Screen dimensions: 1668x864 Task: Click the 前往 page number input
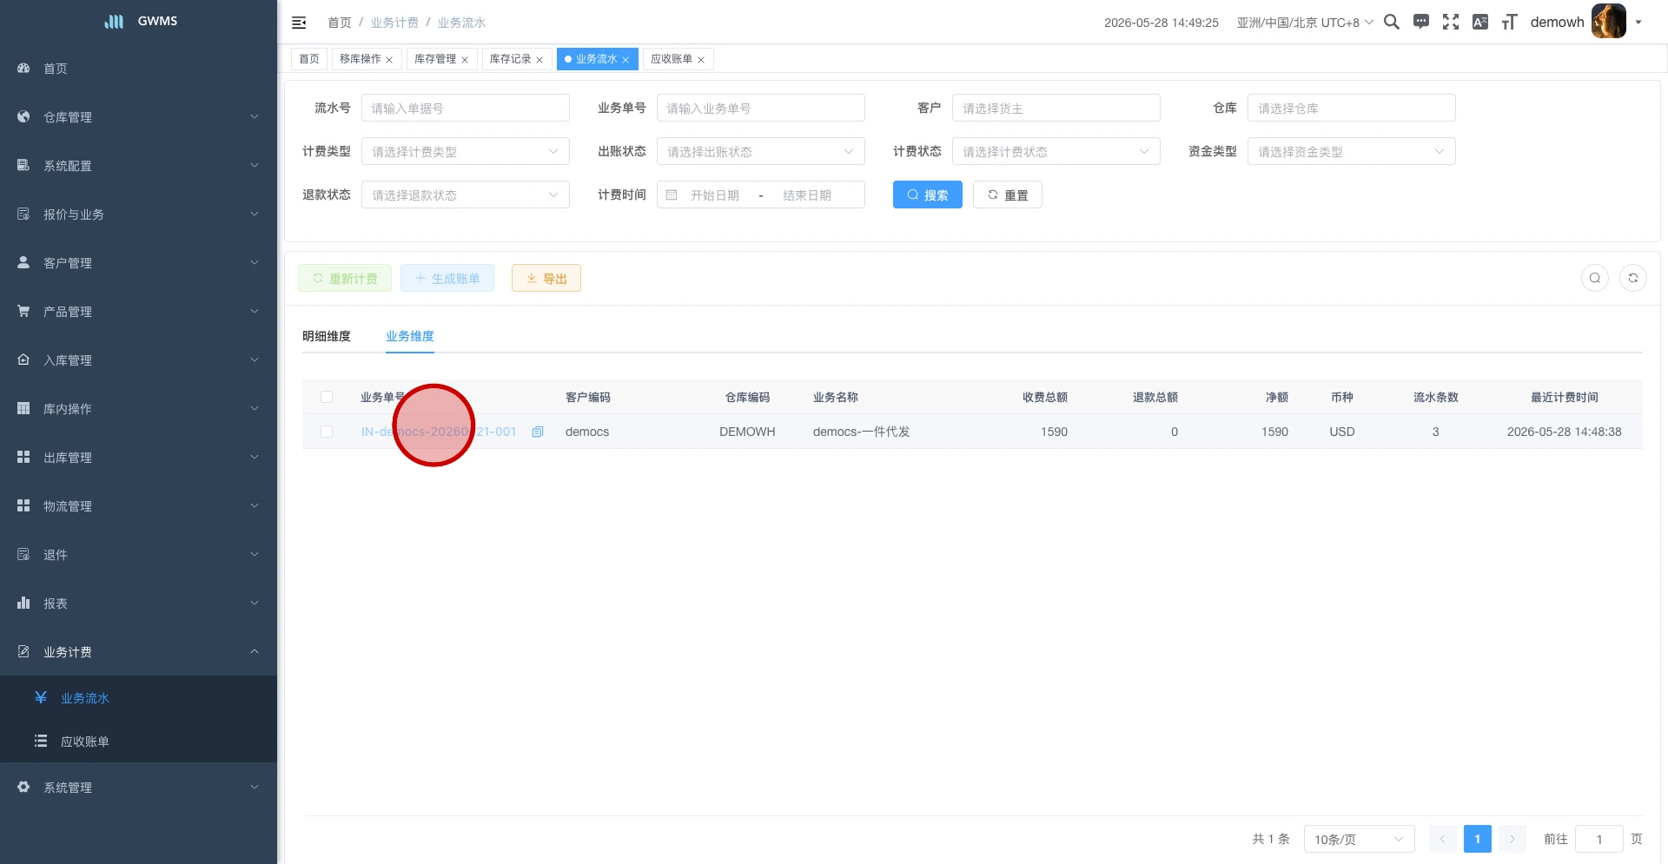click(x=1599, y=839)
